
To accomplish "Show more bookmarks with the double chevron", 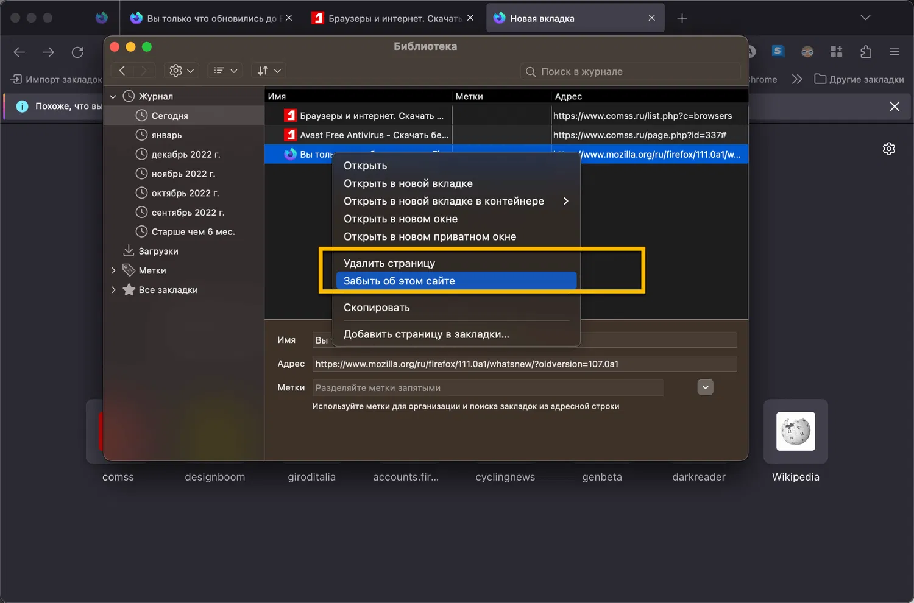I will click(797, 79).
